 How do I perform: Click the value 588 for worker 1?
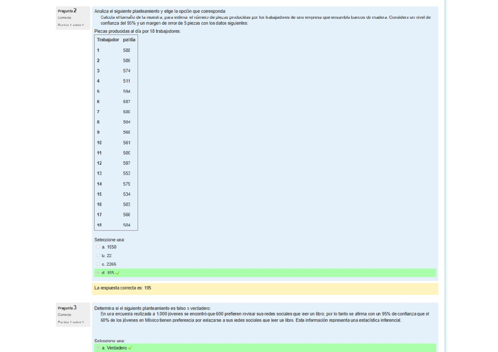coord(127,50)
